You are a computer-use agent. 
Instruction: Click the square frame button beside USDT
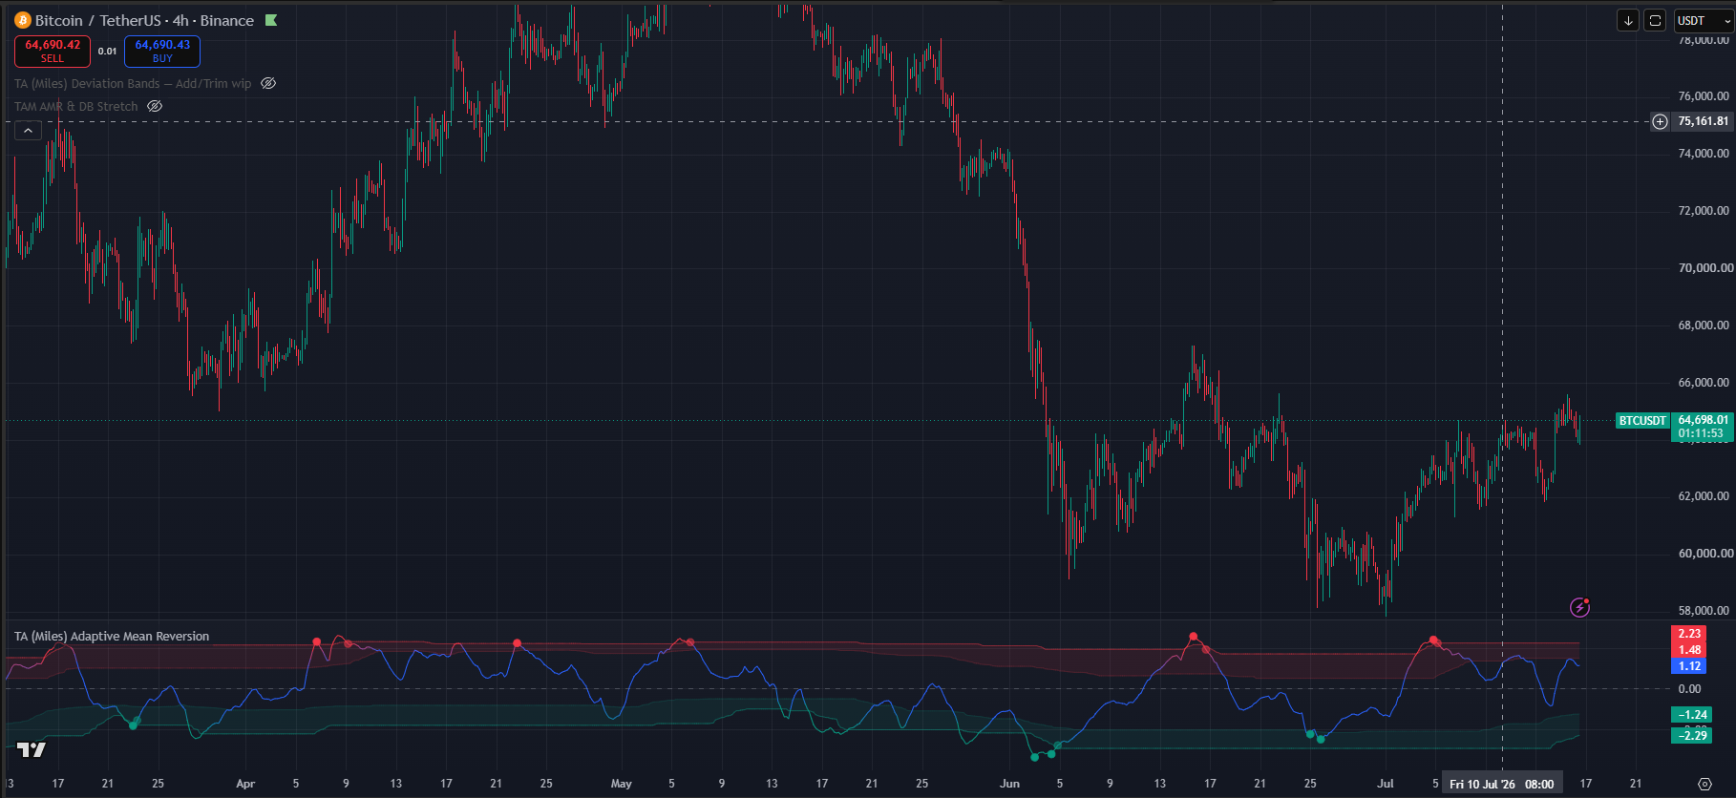1655,20
